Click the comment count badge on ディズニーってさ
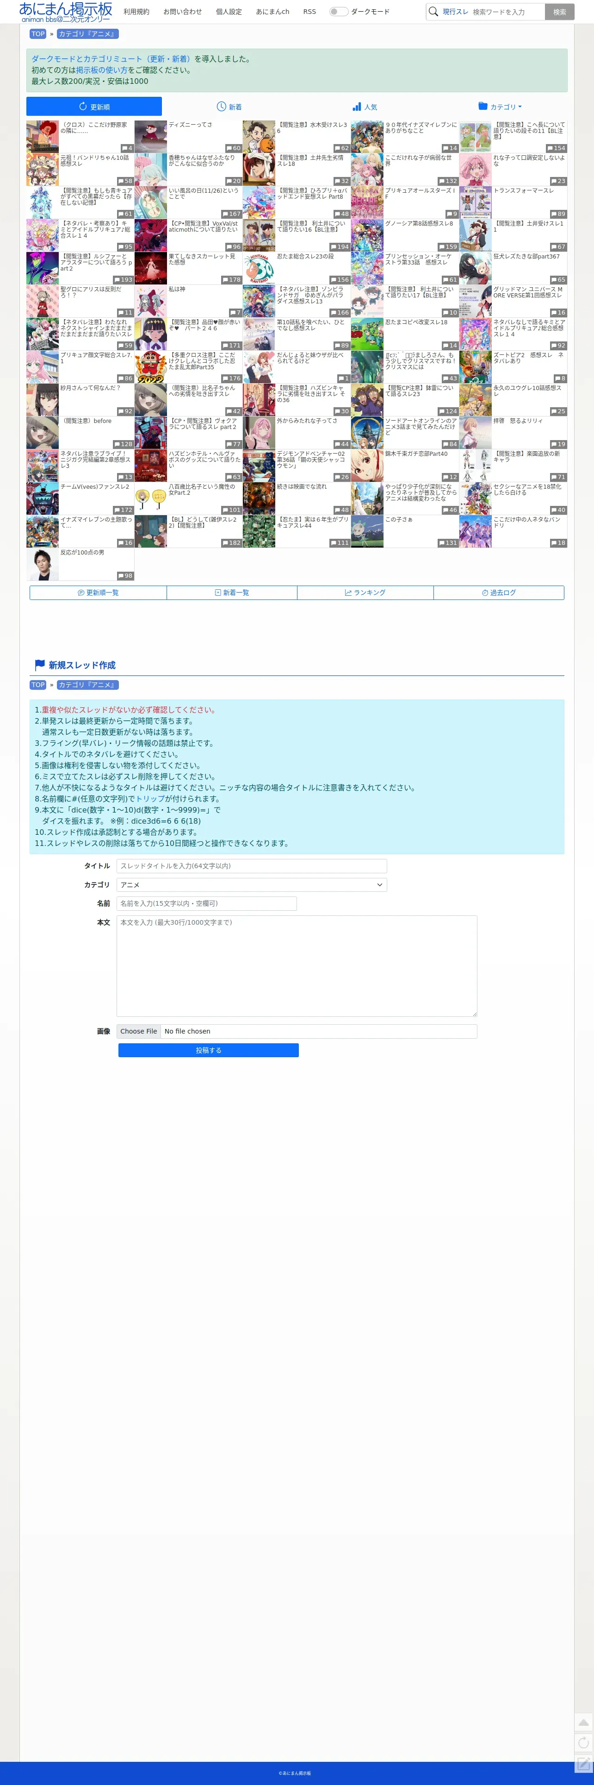Viewport: 594px width, 1785px height. [x=233, y=148]
